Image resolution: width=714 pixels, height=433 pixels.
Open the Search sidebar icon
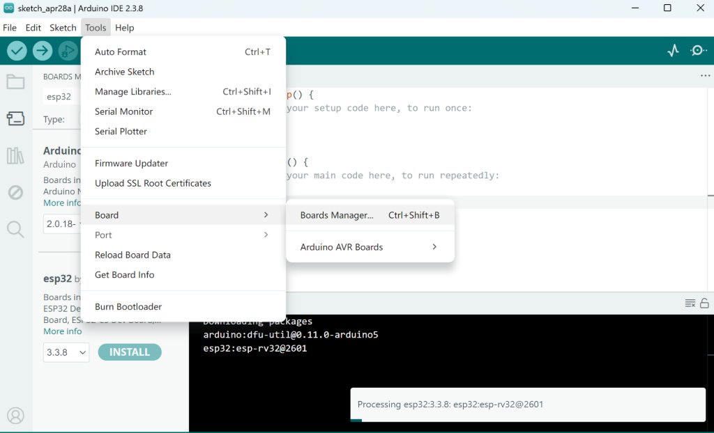point(15,229)
